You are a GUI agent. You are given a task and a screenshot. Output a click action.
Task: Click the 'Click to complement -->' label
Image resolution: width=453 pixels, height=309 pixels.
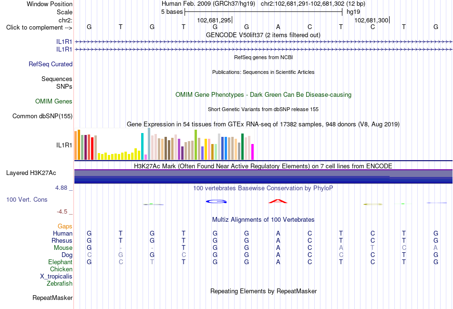tap(39, 28)
